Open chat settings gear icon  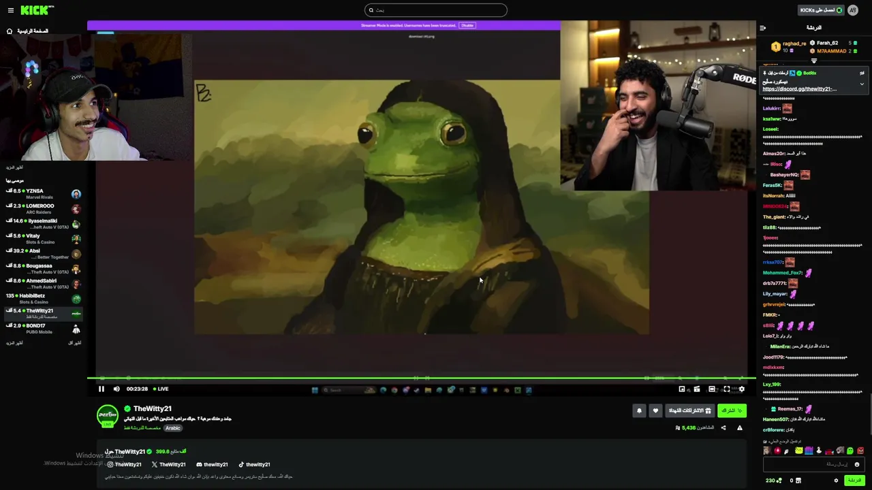pos(836,480)
